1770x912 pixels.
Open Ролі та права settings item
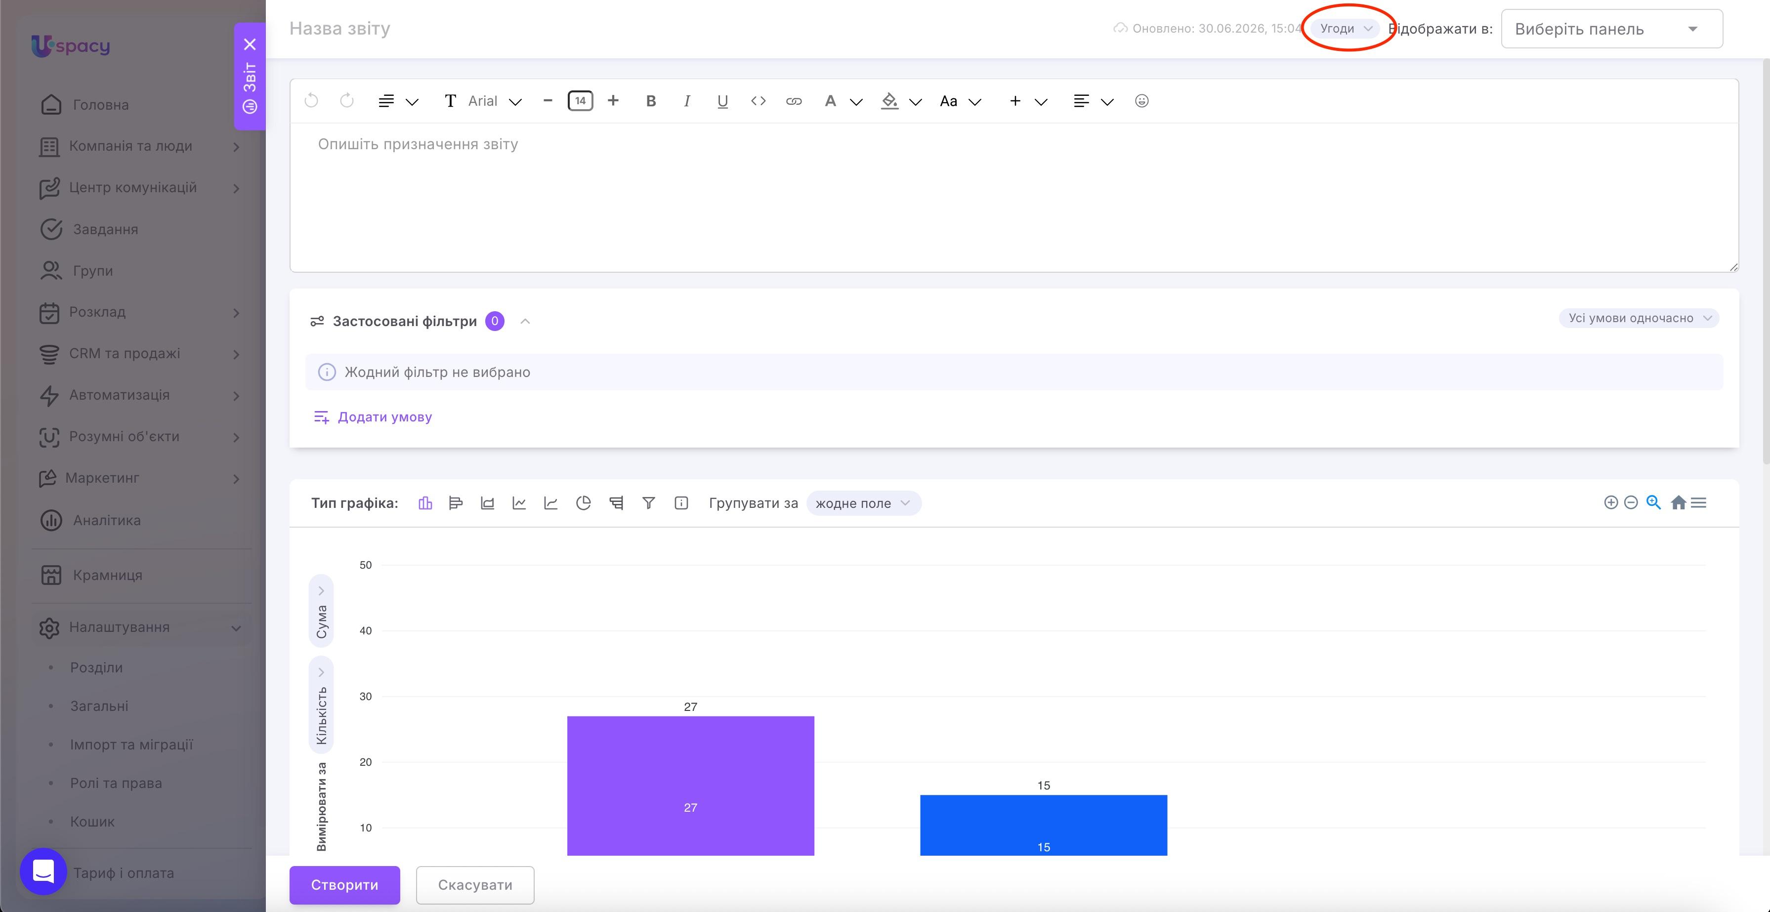[x=116, y=783]
